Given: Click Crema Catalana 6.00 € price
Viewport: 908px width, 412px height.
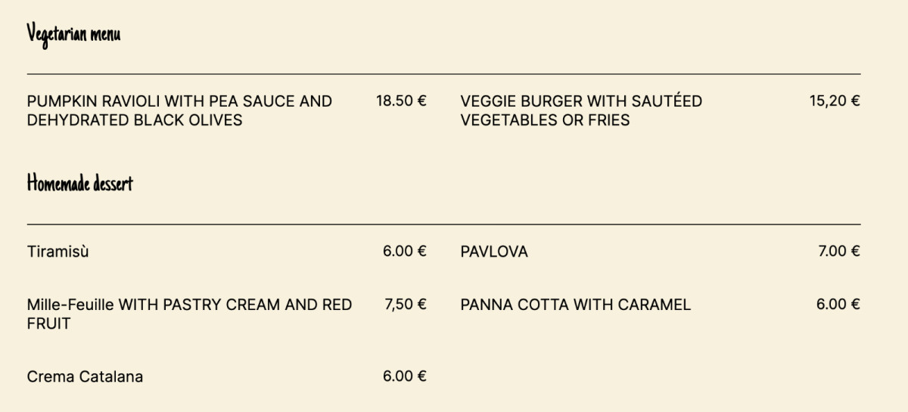Looking at the screenshot, I should (x=404, y=376).
